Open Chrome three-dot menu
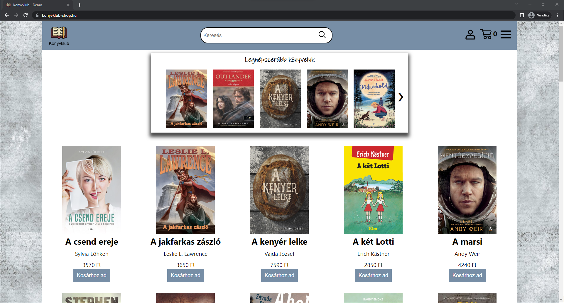Screen dimensions: 564x303 [x=557, y=15]
